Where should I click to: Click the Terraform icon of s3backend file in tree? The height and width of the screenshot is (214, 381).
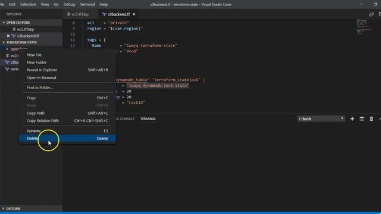[7, 62]
